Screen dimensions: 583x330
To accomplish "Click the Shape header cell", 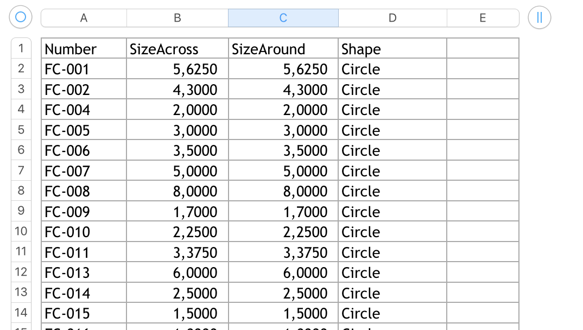I will tap(392, 49).
